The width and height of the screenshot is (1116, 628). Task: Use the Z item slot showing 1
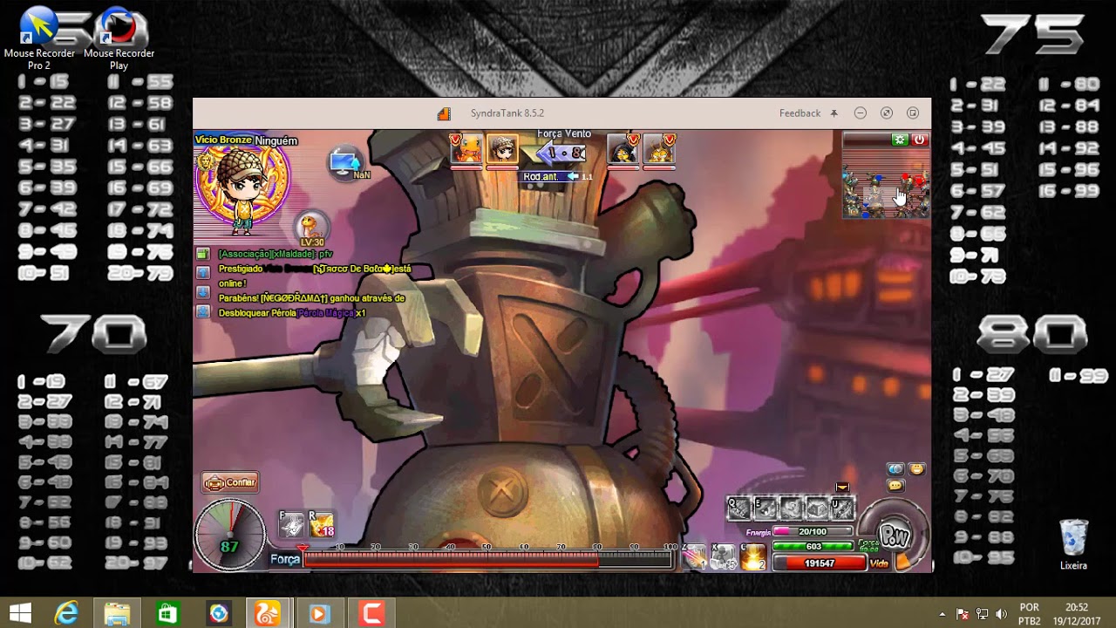coord(695,556)
